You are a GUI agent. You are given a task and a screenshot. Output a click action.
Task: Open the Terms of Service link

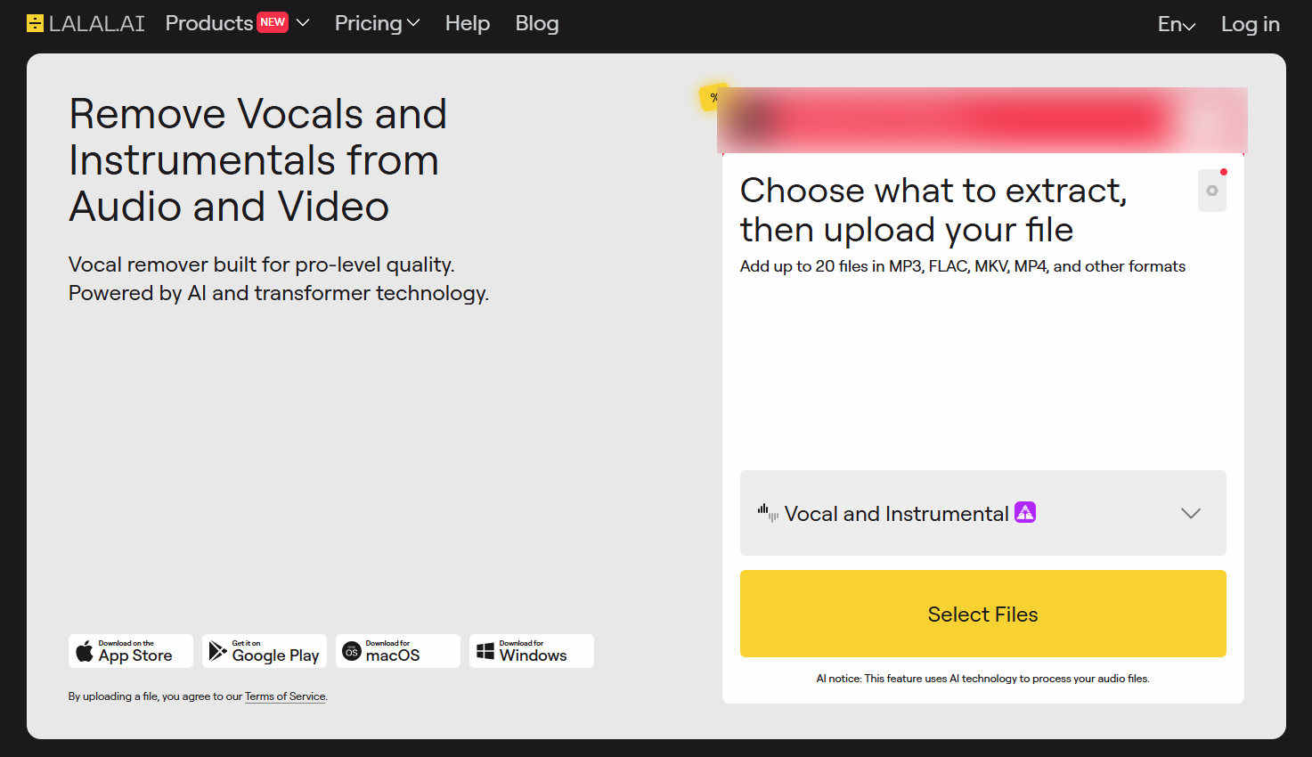point(285,696)
